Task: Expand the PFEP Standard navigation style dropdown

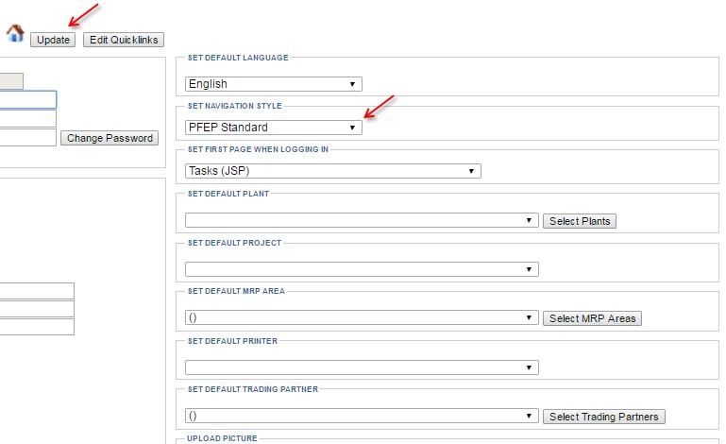Action: pyautogui.click(x=274, y=128)
